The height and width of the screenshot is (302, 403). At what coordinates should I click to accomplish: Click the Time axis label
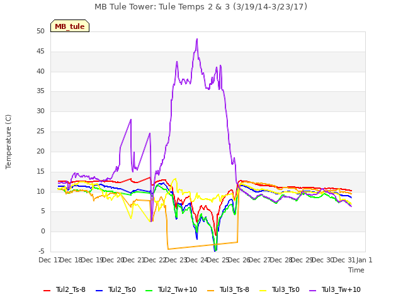tap(356, 270)
